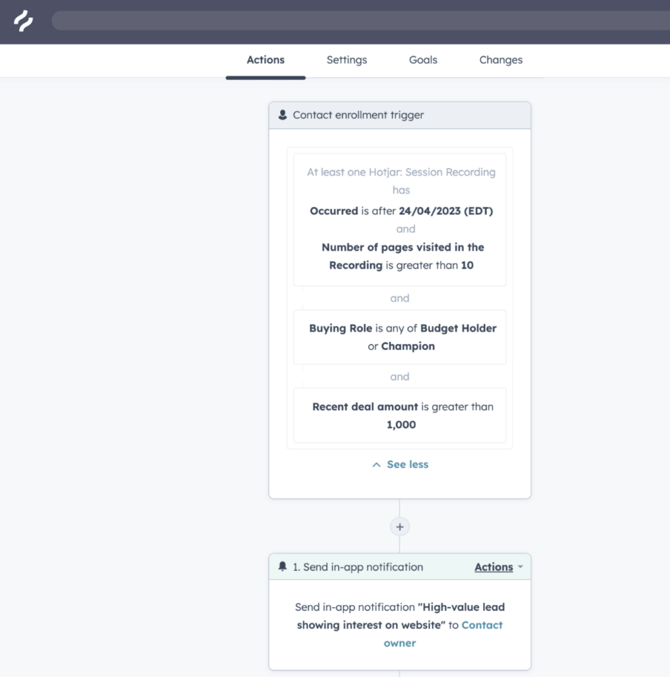
Task: Click the caret next to Actions on action card
Action: click(521, 567)
